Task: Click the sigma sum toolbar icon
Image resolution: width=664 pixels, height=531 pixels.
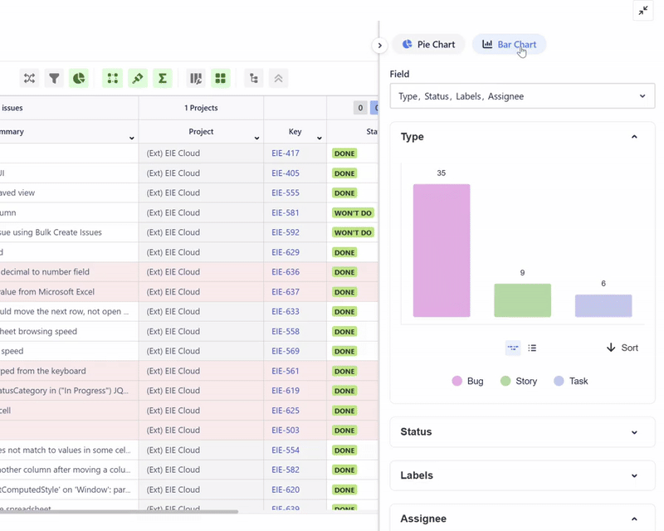Action: click(x=163, y=79)
